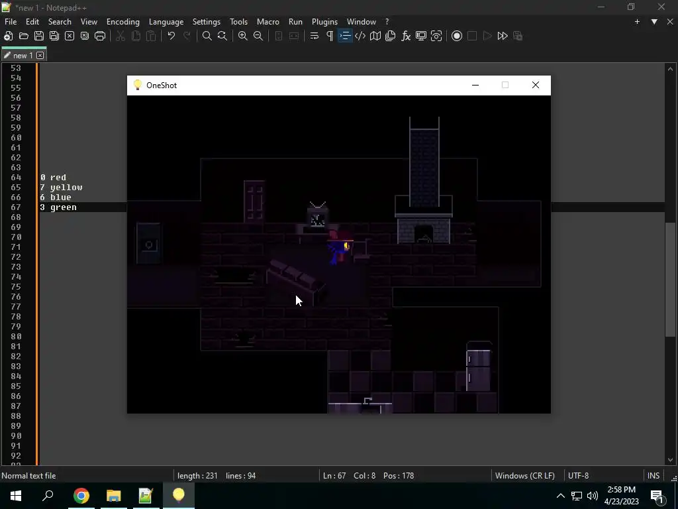Open the Function List fx icon
This screenshot has height=509, width=678.
[406, 36]
